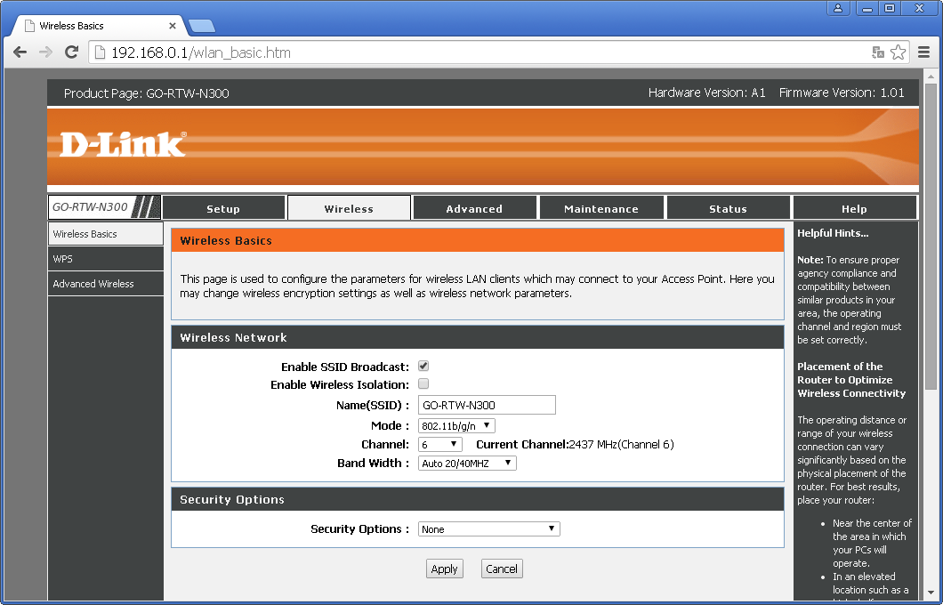View the Status tab
The image size is (943, 605).
click(x=728, y=209)
